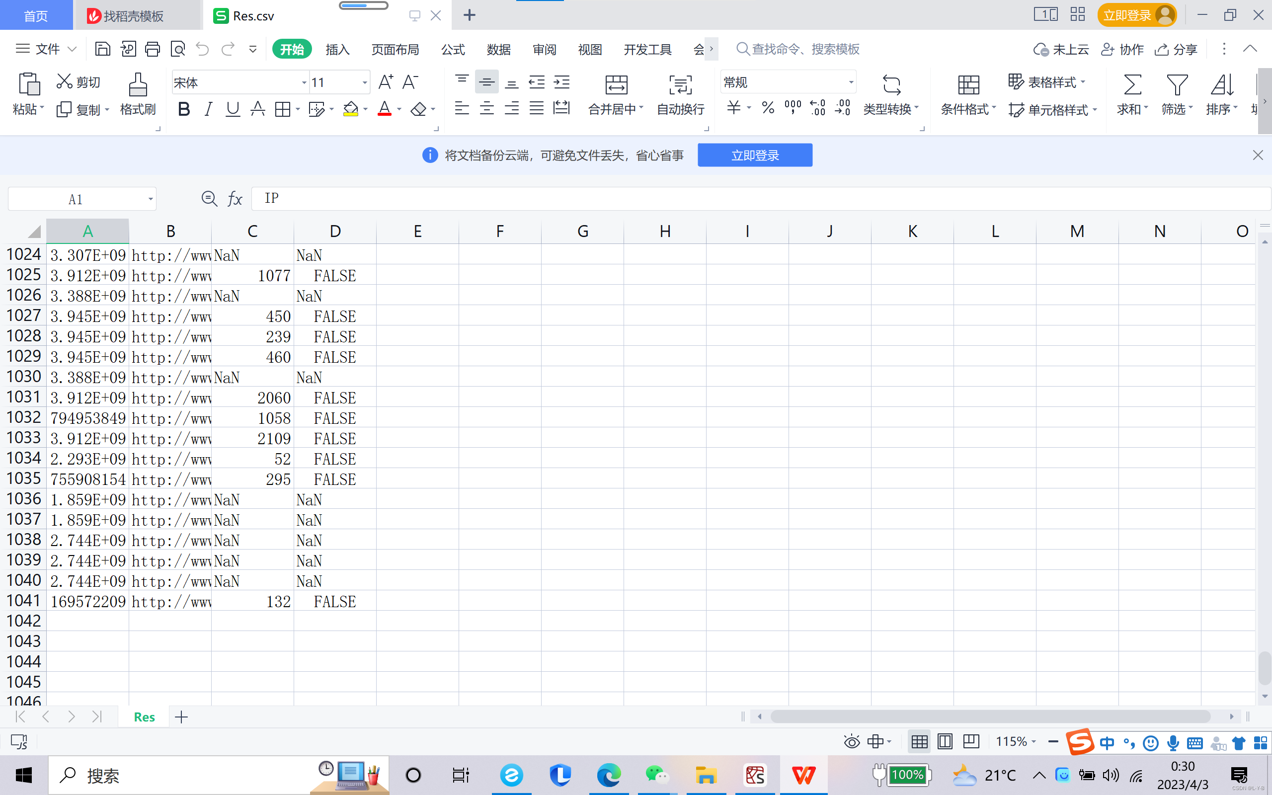Click the print icon in quick toolbar
The height and width of the screenshot is (795, 1272).
[153, 49]
